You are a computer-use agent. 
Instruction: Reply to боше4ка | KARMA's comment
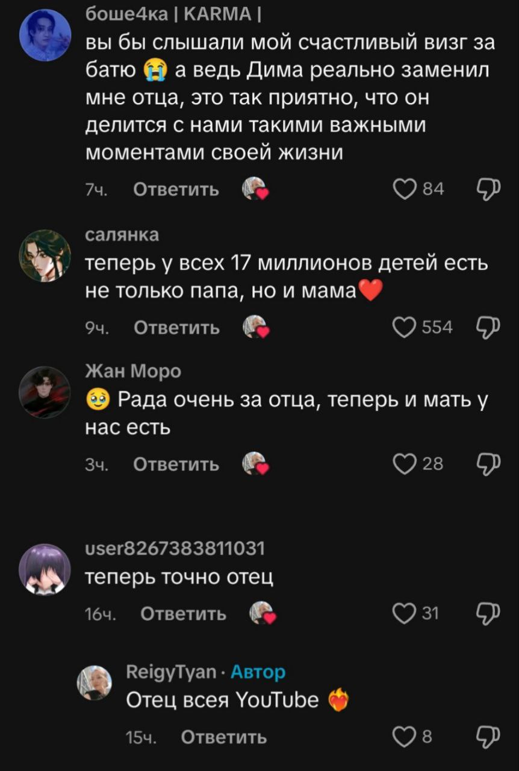tap(176, 190)
